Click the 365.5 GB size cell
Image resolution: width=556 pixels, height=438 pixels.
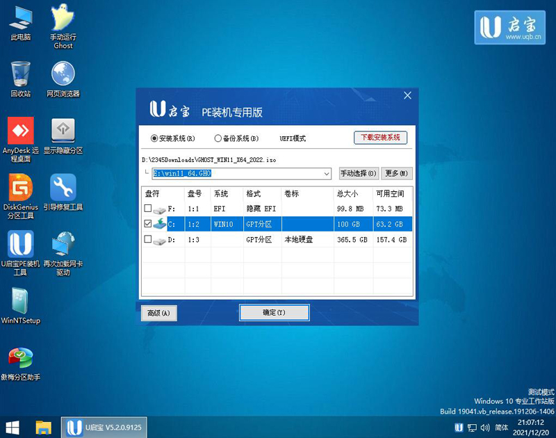352,240
